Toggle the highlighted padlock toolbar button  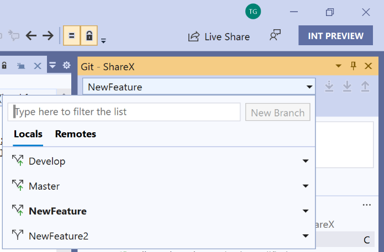click(89, 36)
